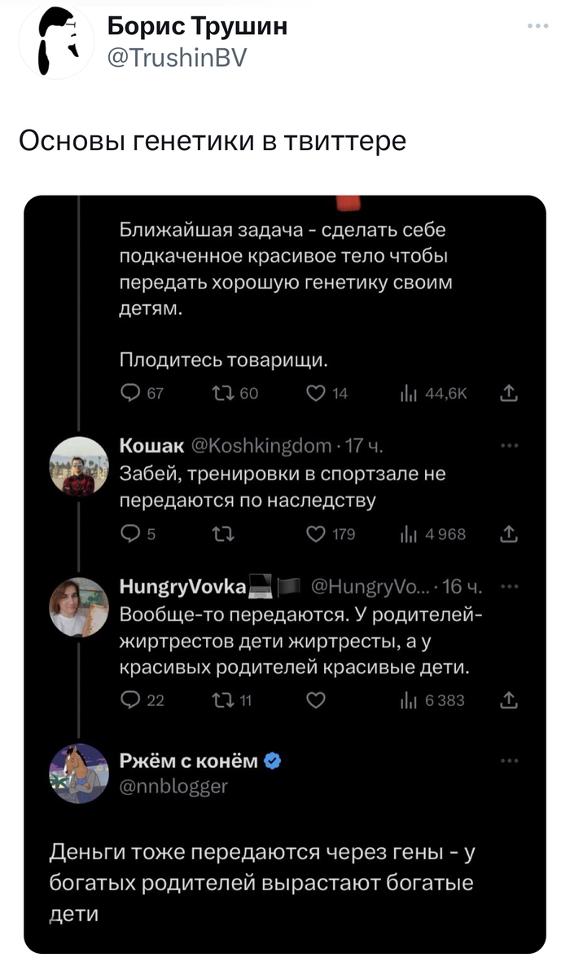Image resolution: width=570 pixels, height=962 pixels.
Task: Open Кошак's profile avatar
Action: click(x=79, y=461)
